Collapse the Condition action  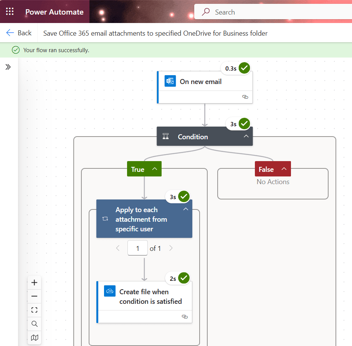click(x=246, y=137)
